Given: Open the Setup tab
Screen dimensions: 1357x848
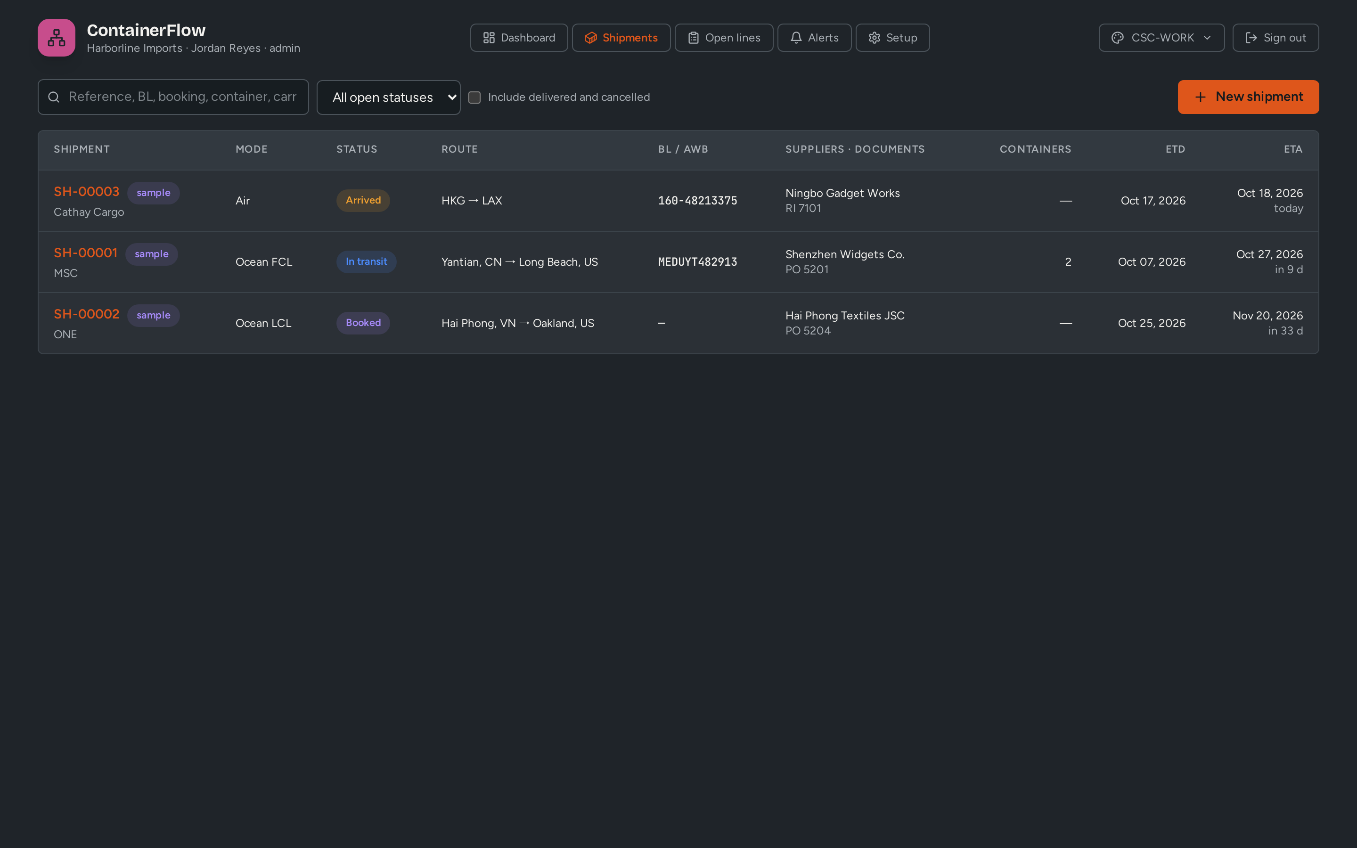Looking at the screenshot, I should 892,38.
